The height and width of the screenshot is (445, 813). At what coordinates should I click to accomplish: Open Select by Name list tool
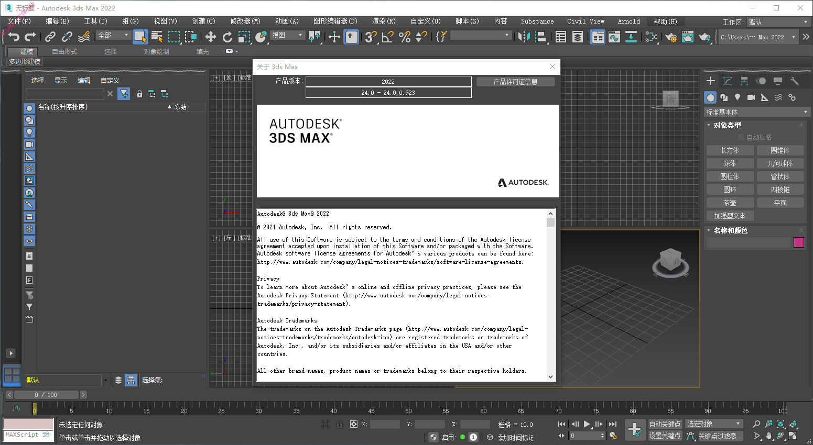(x=157, y=37)
